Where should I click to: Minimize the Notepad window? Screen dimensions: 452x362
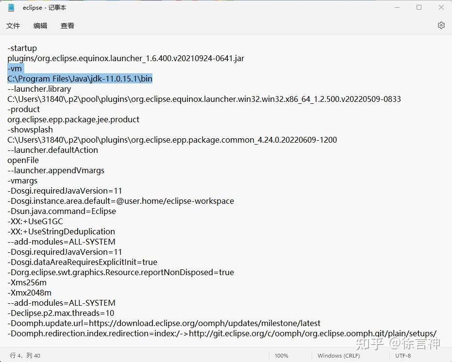tap(397, 7)
